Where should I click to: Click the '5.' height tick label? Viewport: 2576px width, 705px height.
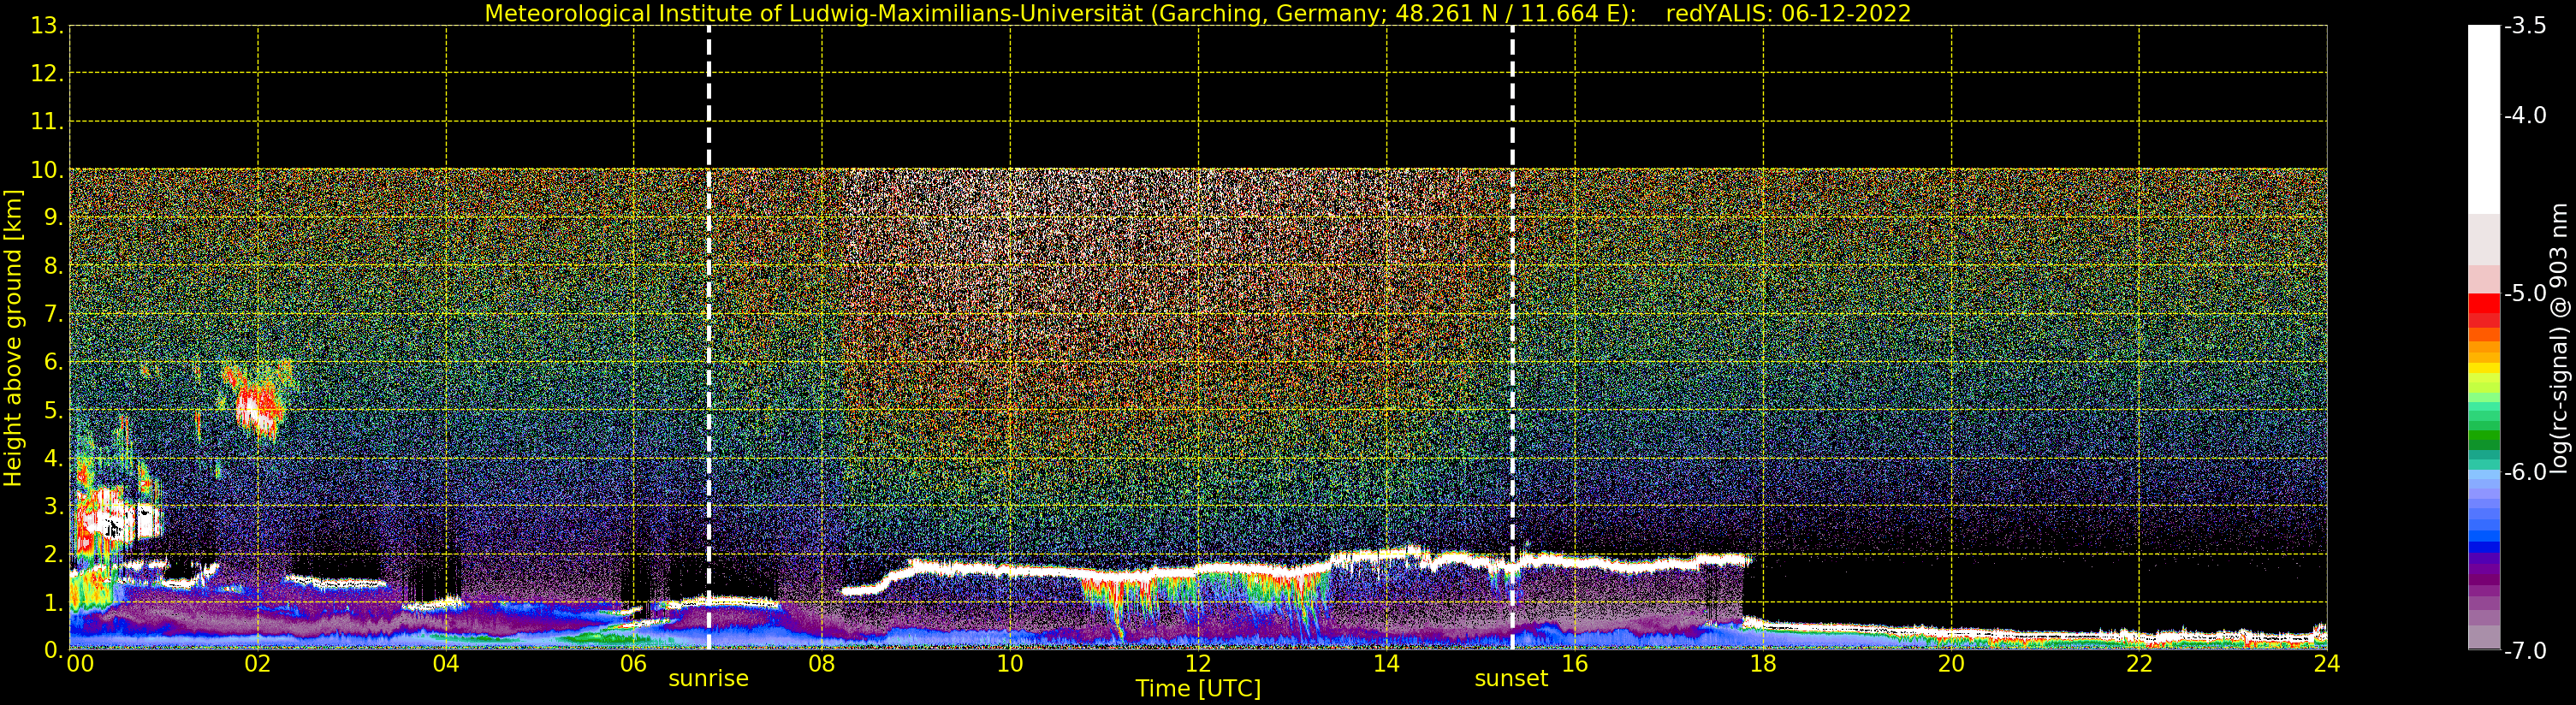coord(54,410)
